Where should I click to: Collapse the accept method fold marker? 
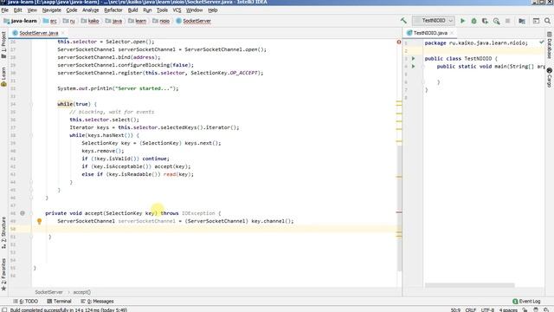pos(31,213)
